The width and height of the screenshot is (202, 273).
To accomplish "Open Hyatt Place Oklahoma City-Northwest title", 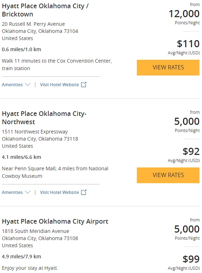I will (x=44, y=118).
